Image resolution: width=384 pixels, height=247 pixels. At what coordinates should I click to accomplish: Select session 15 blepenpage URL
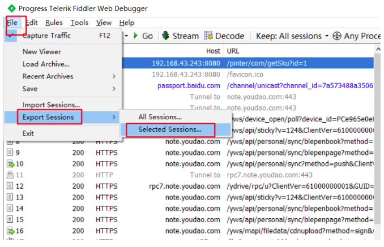300,219
